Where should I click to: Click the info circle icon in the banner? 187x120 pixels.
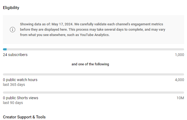click(x=13, y=30)
